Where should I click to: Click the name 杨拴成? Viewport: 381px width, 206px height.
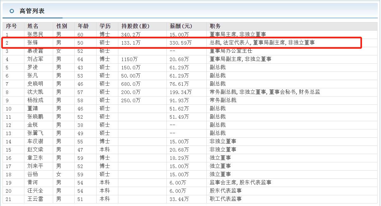[x=35, y=100]
